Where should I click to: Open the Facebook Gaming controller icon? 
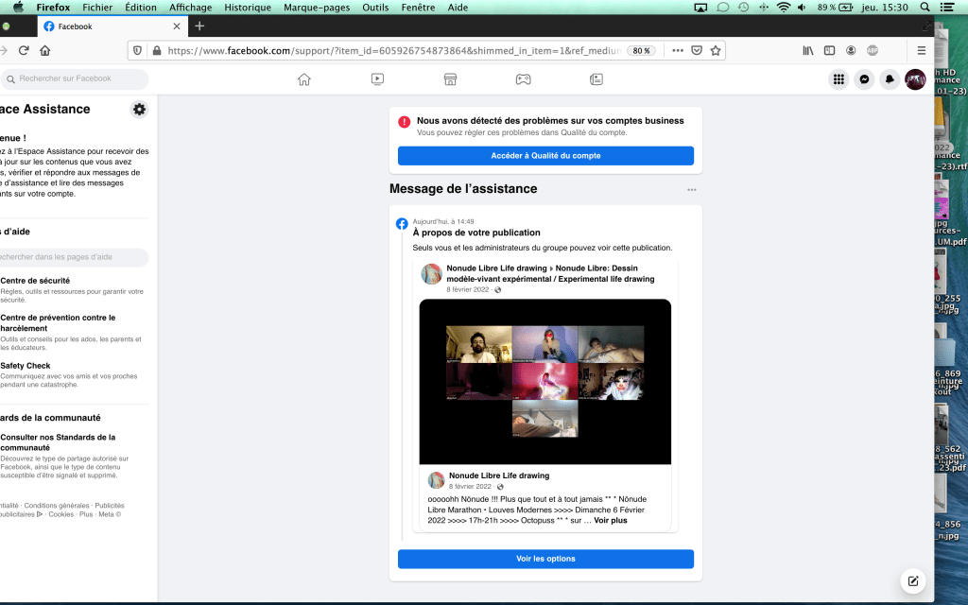click(x=523, y=79)
